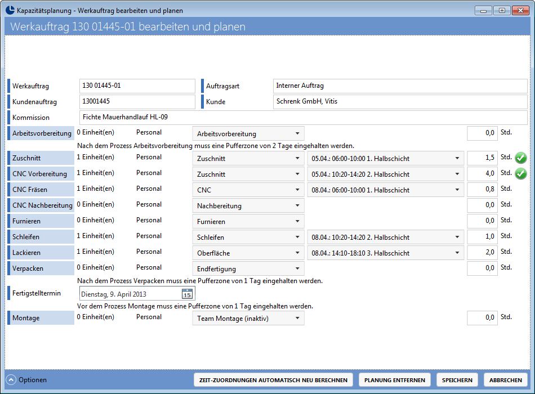Click the Werkauftrag number field
The height and width of the screenshot is (394, 535).
137,86
